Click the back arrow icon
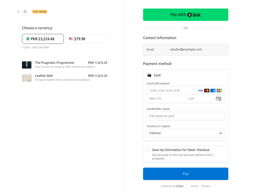The image size is (257, 193). coord(19,12)
